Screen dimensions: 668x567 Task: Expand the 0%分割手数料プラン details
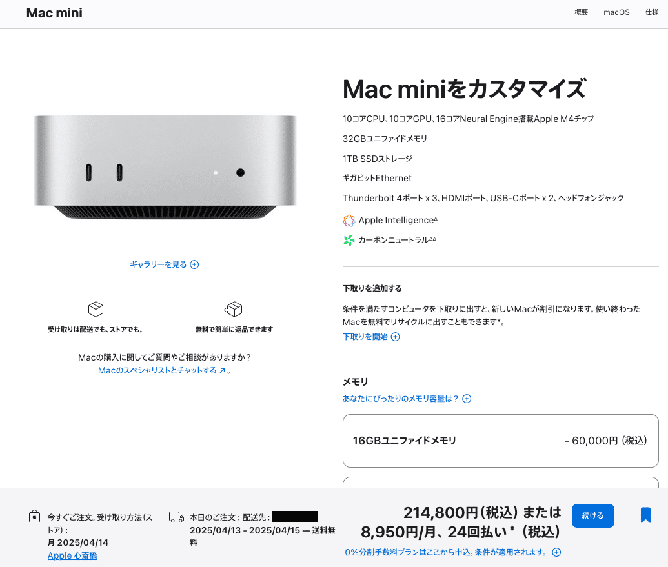coord(453,552)
